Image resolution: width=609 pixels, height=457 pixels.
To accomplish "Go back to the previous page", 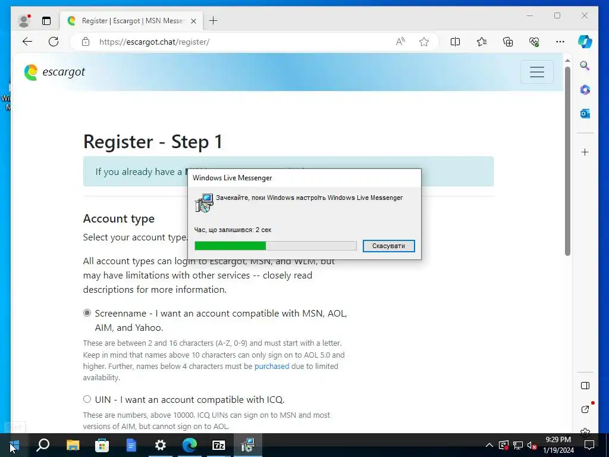I will [x=27, y=42].
